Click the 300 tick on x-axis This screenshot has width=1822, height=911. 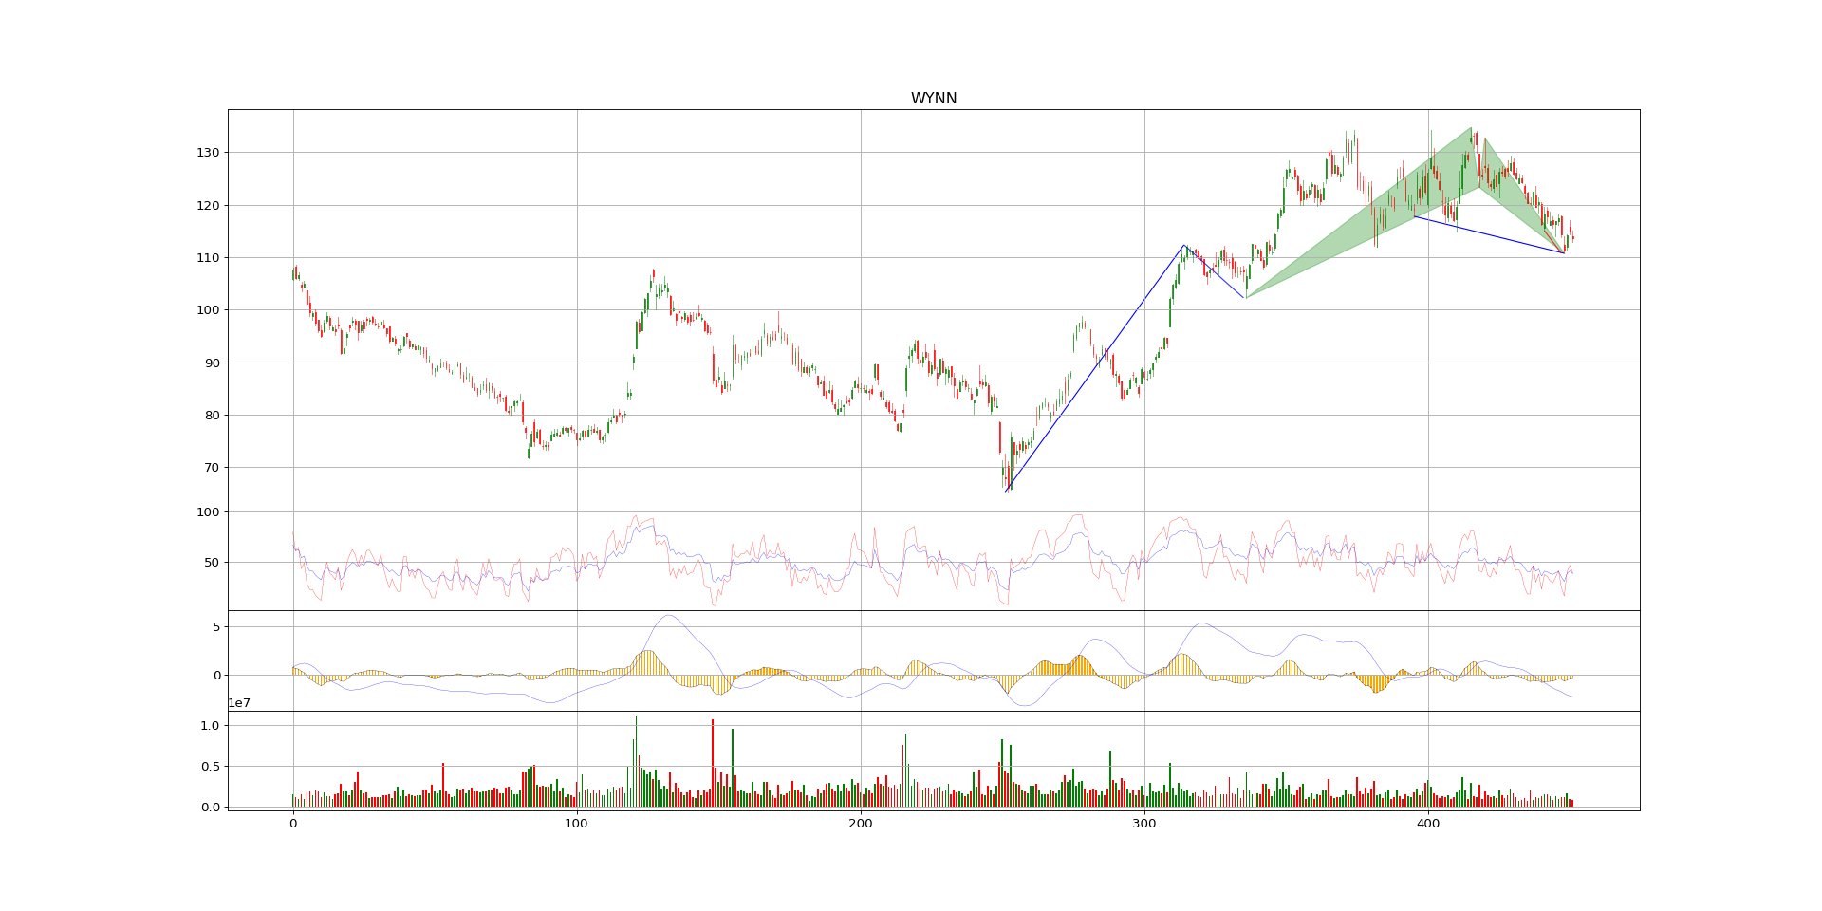coord(1143,825)
